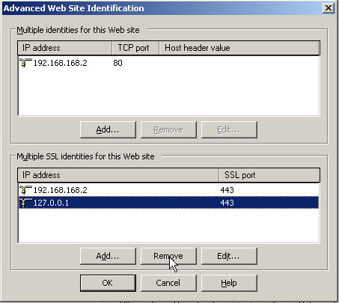Click the network icon beside 127.0.0.1
This screenshot has width=339, height=303.
click(25, 203)
